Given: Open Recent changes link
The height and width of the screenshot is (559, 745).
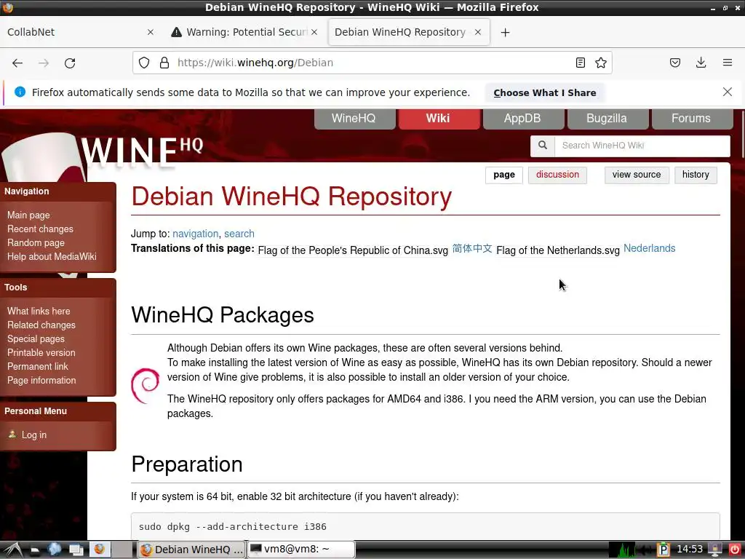Looking at the screenshot, I should (x=41, y=229).
